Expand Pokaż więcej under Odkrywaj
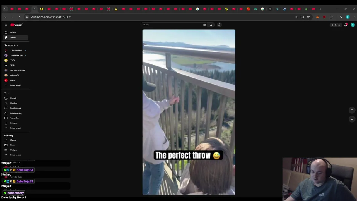357x201 pixels. click(x=16, y=155)
